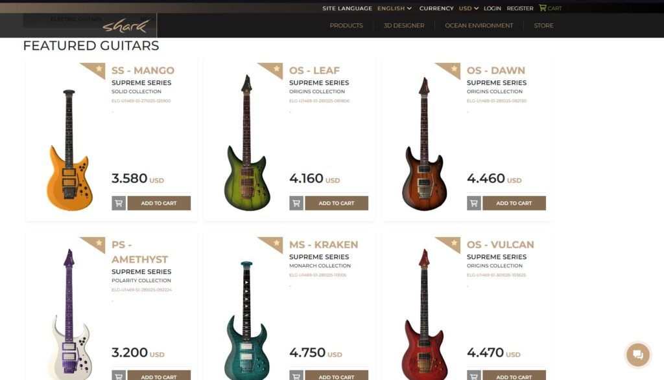Go to Ocean Environment page
The height and width of the screenshot is (380, 664).
pos(479,25)
